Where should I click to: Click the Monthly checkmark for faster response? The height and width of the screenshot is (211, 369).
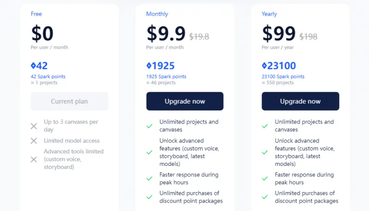149,179
